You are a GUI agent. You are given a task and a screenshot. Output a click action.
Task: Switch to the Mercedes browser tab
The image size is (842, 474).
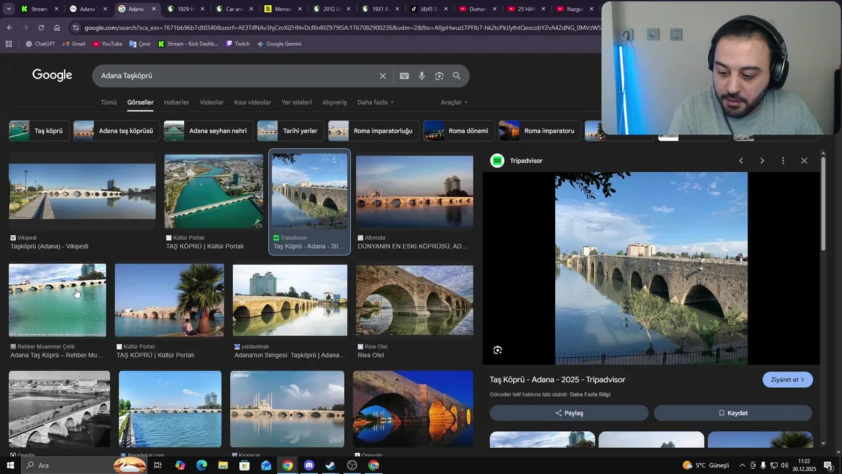(284, 9)
